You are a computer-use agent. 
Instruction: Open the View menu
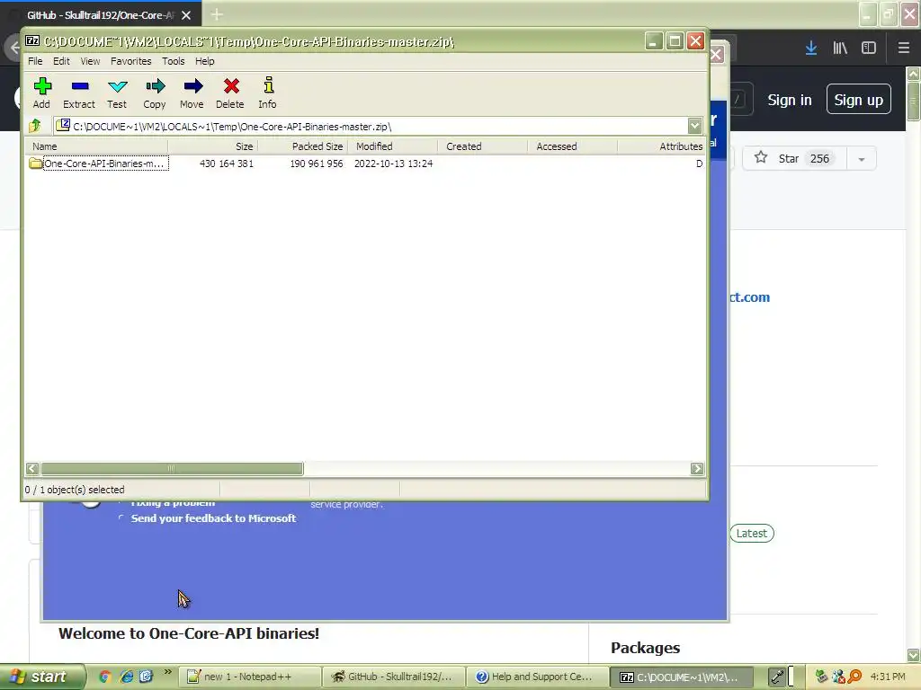(90, 61)
